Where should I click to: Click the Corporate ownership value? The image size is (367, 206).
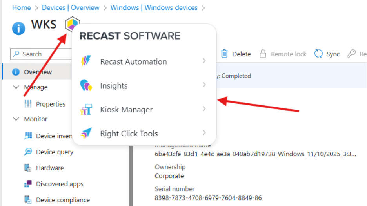pyautogui.click(x=169, y=176)
